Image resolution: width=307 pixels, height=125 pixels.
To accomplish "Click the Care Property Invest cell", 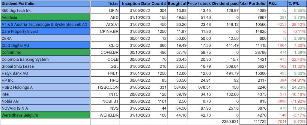I will pyautogui.click(x=45, y=32).
